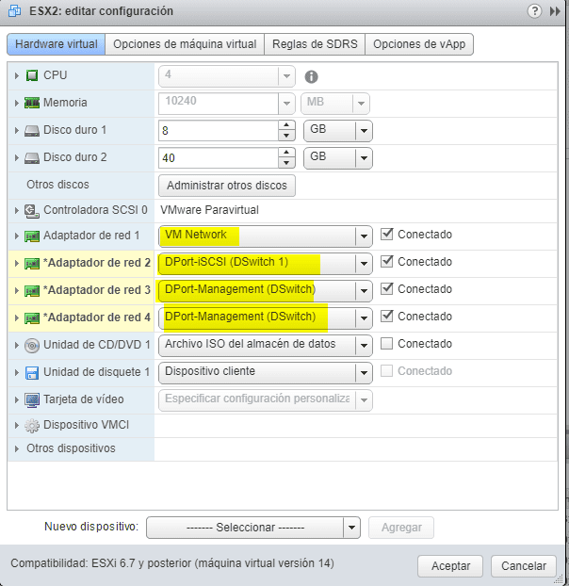Screen dimensions: 569x586
Task: Uncheck Conectado for Adaptador de red 2
Action: [386, 262]
